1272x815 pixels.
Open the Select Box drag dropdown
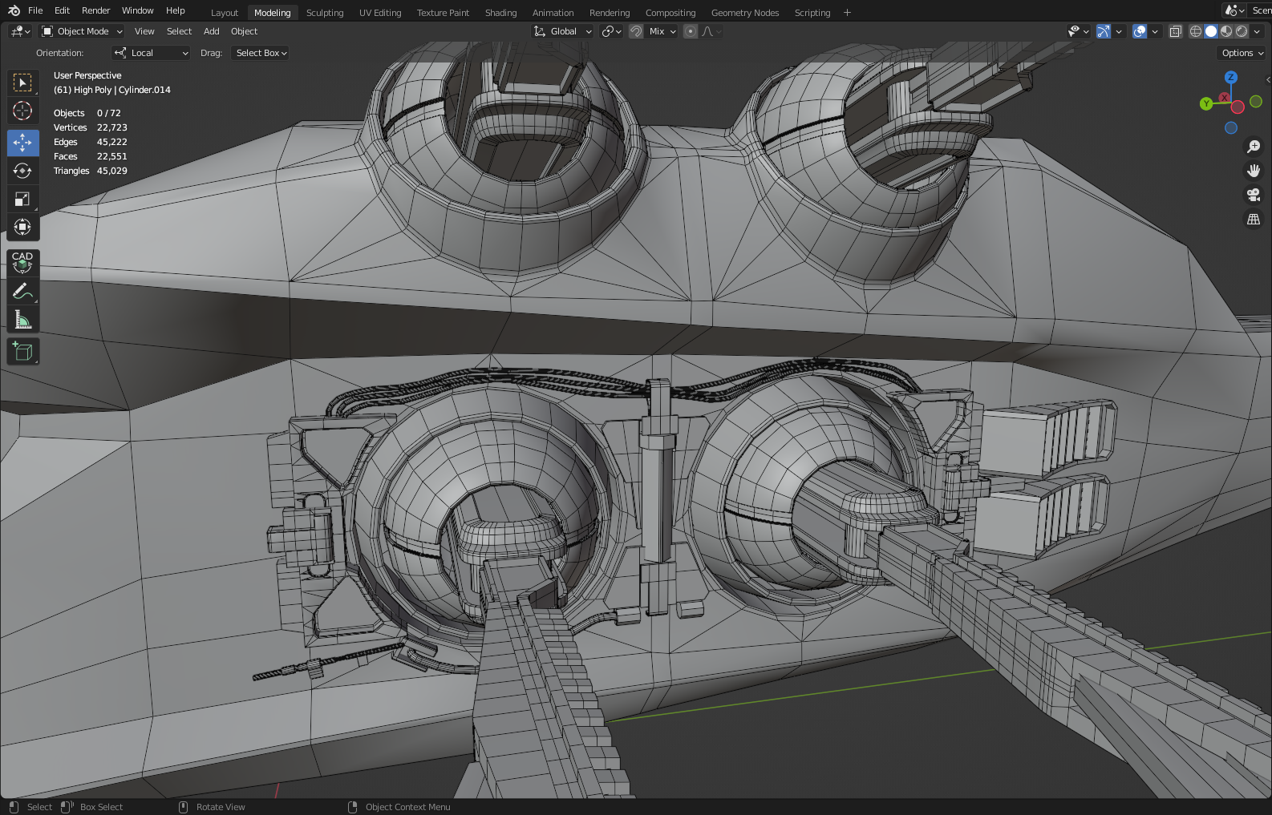[x=261, y=53]
